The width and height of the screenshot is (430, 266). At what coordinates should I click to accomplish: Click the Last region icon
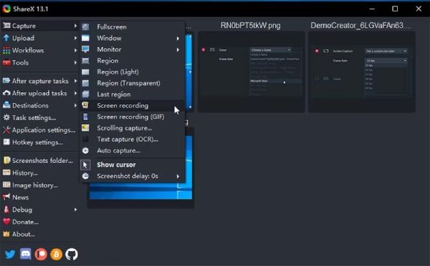pyautogui.click(x=85, y=94)
